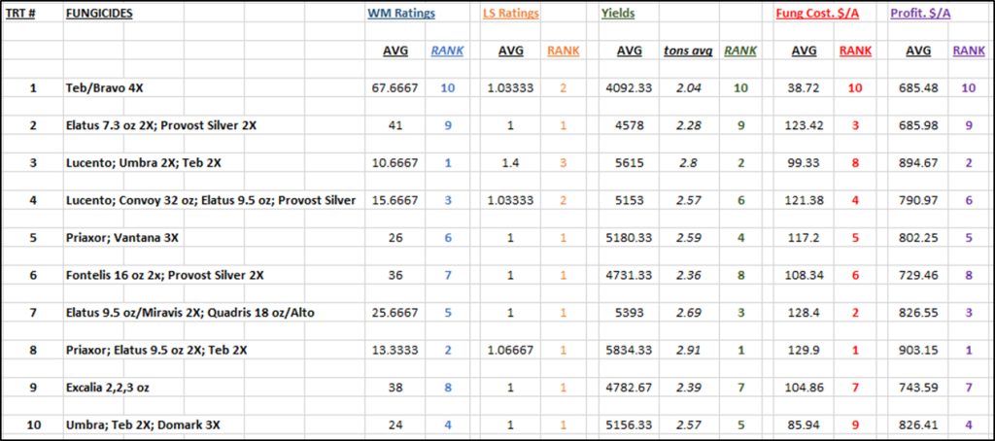
Task: Select yield value 4731.33
Action: pos(630,276)
